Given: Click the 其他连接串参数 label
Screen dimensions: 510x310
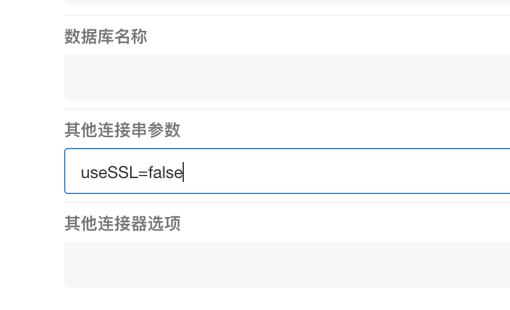Looking at the screenshot, I should point(122,130).
